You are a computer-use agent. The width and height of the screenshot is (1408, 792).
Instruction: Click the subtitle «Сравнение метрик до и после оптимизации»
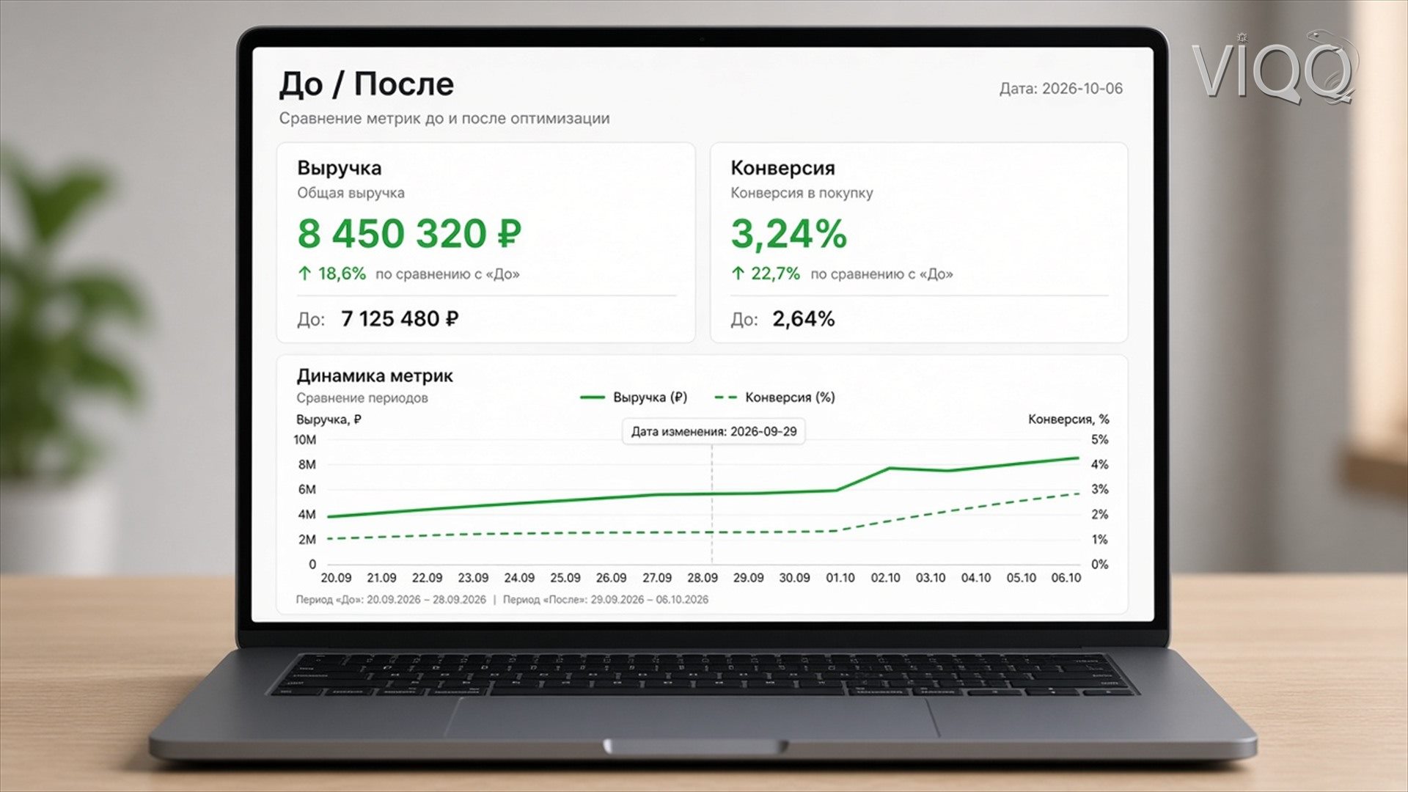tap(444, 119)
